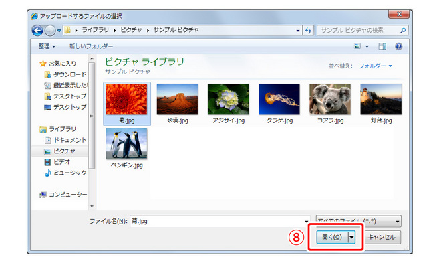Viewport: 441px width, 263px height.
Task: Open デスクトップ with monitor icon in sidebar
Action: pos(65,107)
